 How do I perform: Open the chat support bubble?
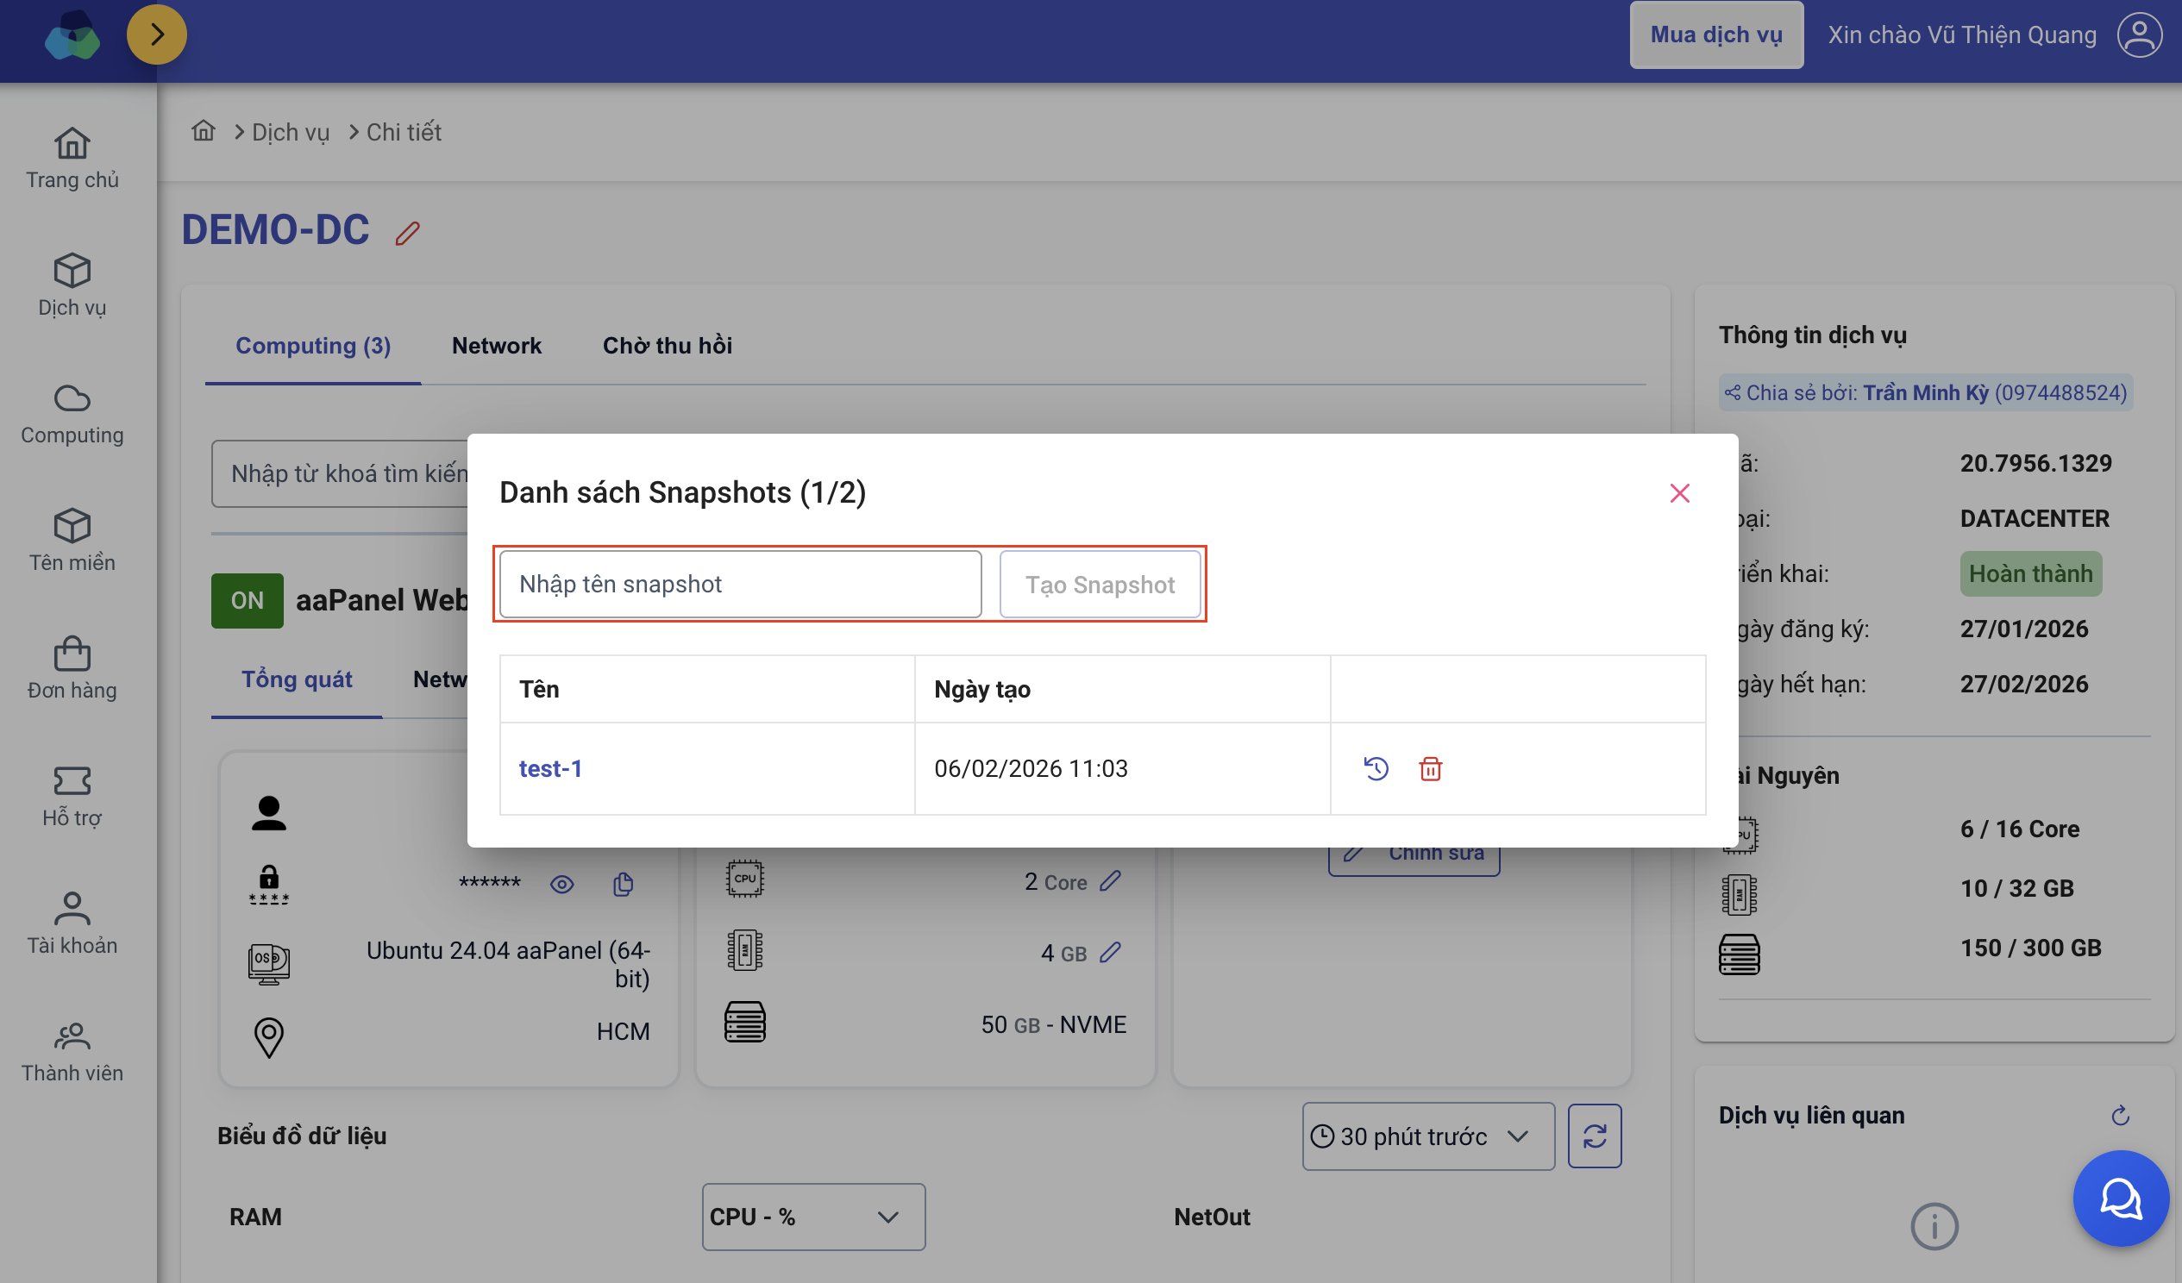coord(2120,1199)
